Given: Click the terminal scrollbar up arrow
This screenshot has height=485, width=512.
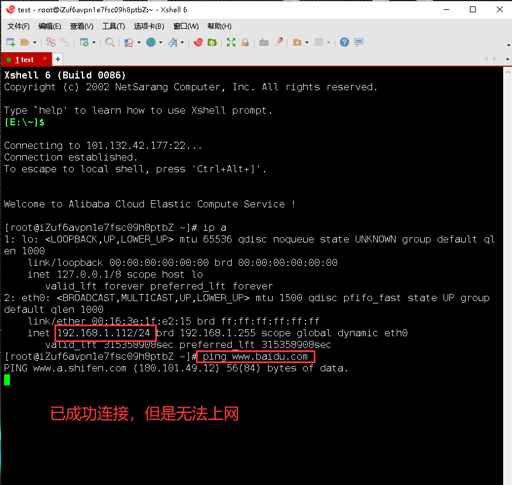Looking at the screenshot, I should [x=508, y=72].
